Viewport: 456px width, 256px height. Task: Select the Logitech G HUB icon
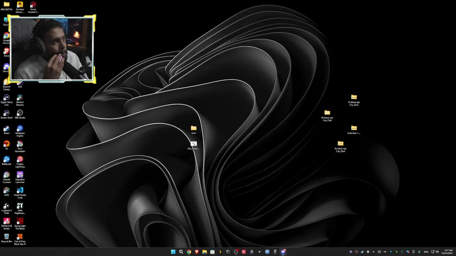pyautogui.click(x=6, y=209)
